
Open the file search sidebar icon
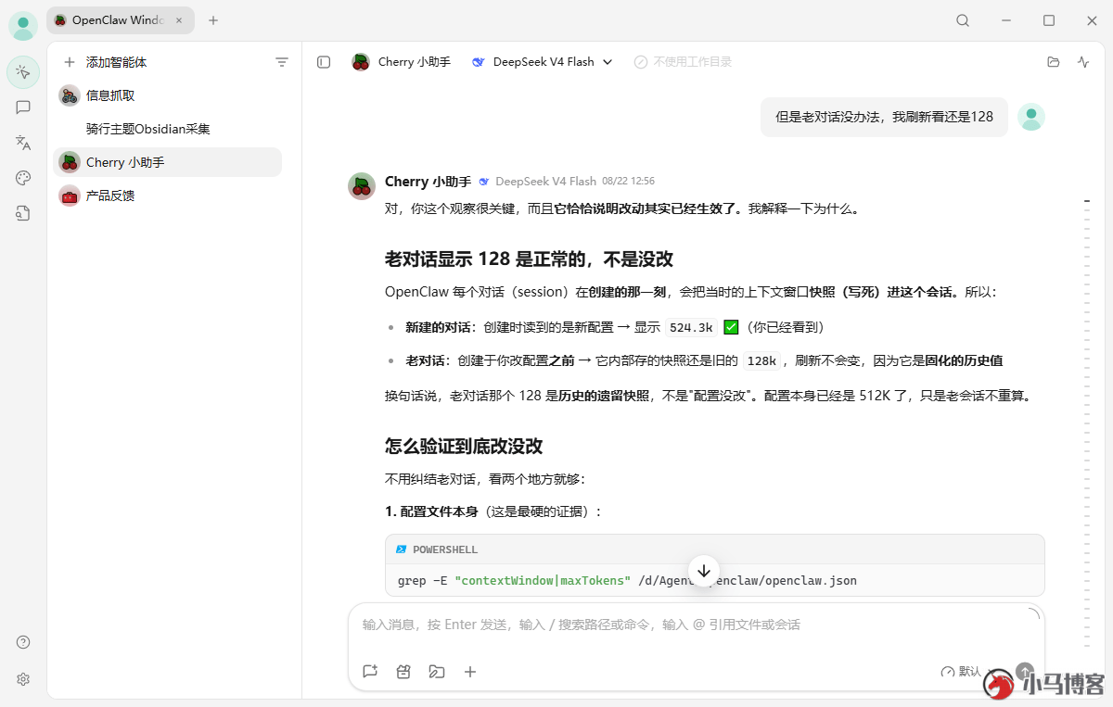point(23,213)
